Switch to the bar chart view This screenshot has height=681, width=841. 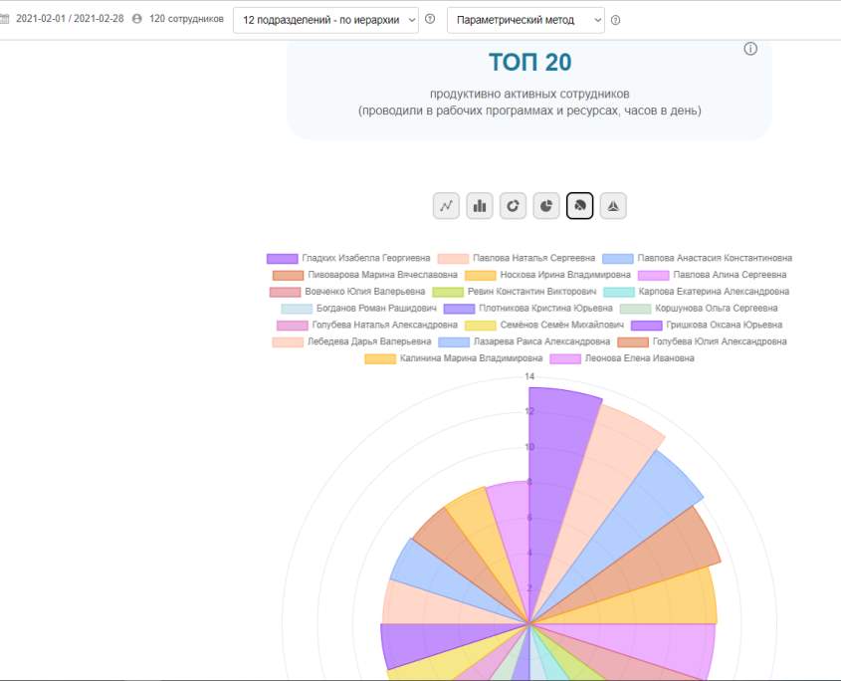pyautogui.click(x=480, y=206)
